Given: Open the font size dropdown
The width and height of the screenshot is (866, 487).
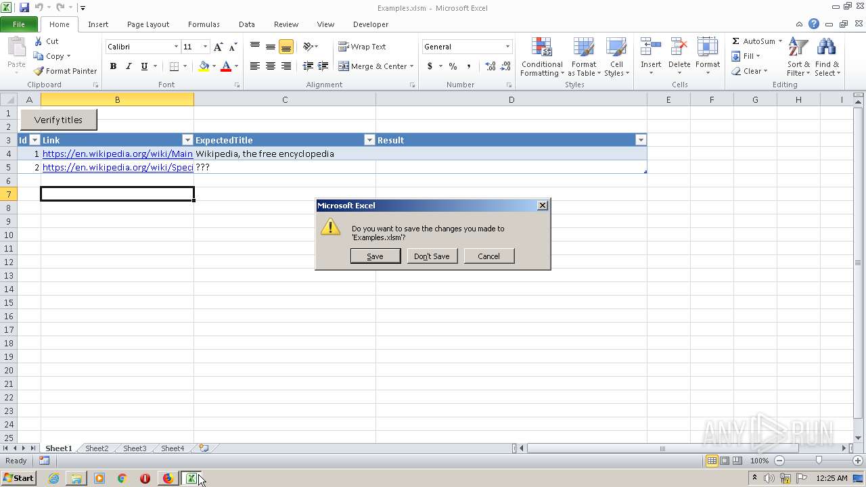Looking at the screenshot, I should pyautogui.click(x=205, y=47).
